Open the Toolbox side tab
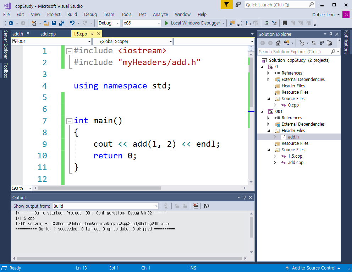The image size is (352, 272). pos(6,70)
